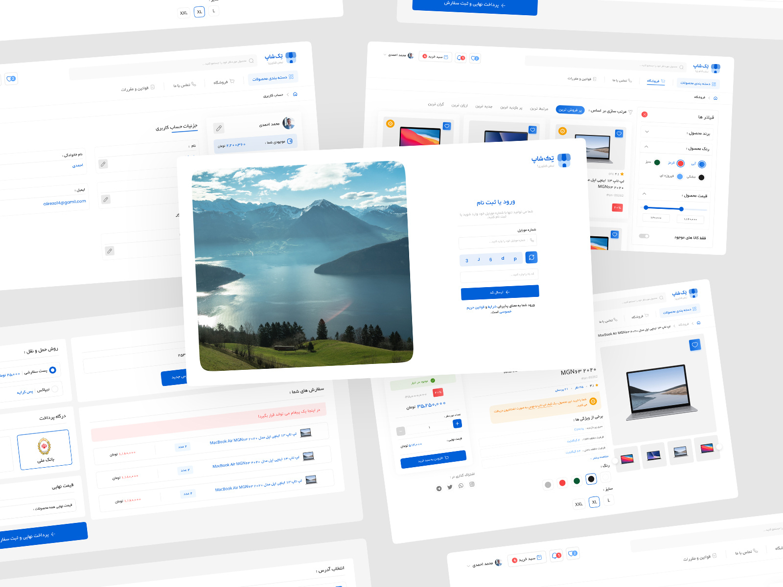Open the شرایط link under send-code button
Image resolution: width=783 pixels, height=587 pixels.
[x=492, y=307]
